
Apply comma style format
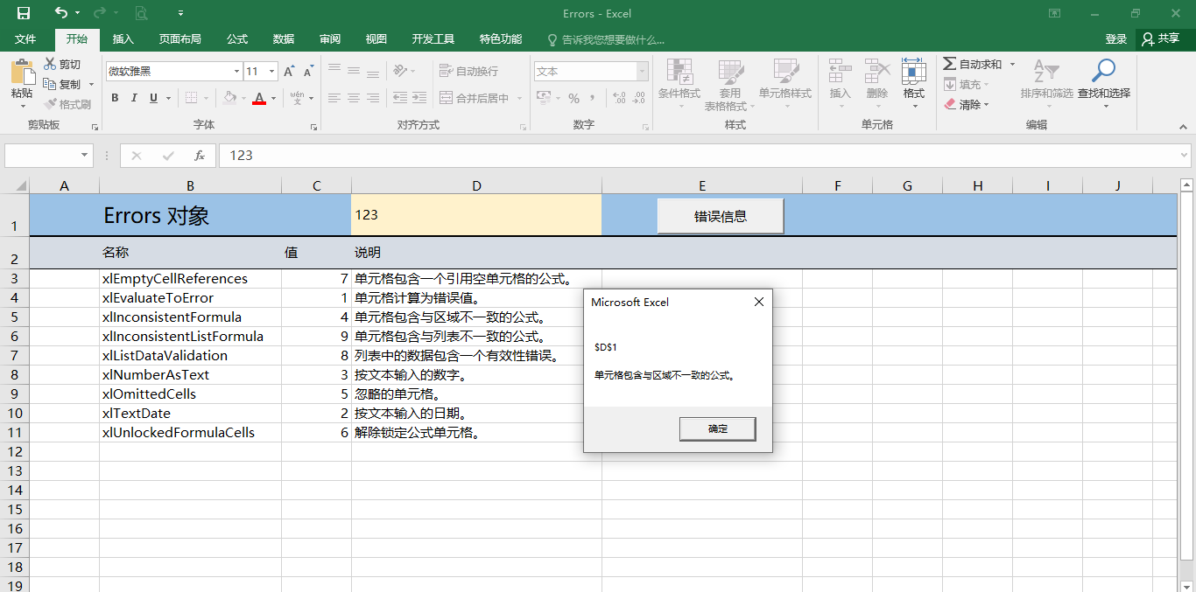(593, 98)
